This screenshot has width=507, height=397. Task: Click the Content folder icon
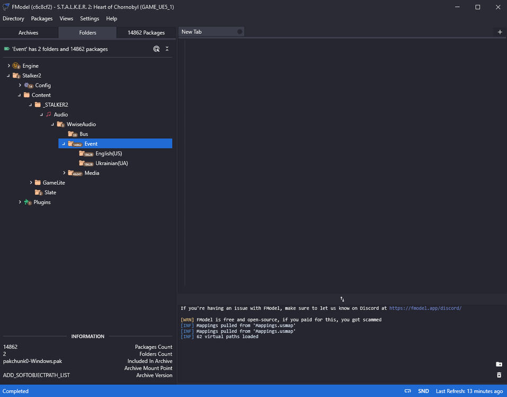pos(26,95)
